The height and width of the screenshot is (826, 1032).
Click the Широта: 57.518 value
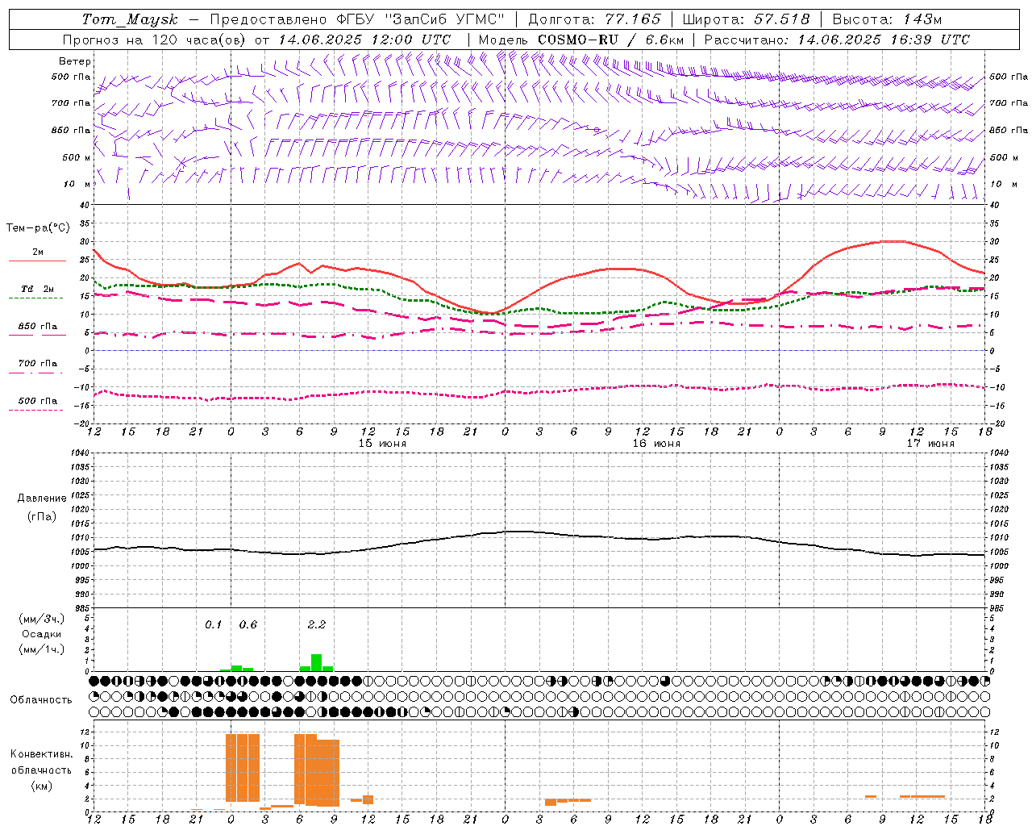click(746, 19)
